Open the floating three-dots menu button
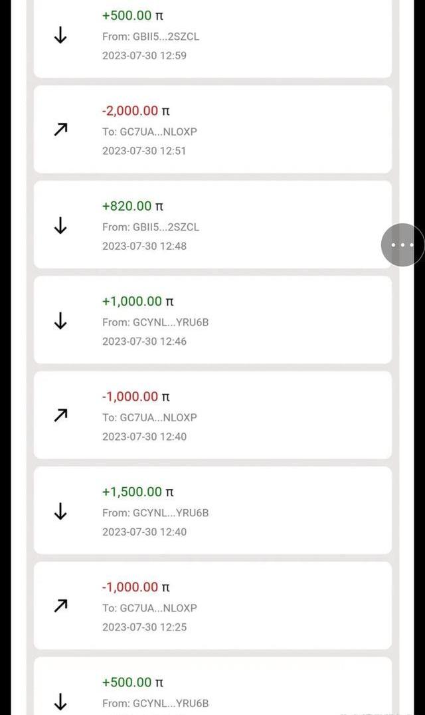425x715 pixels. (402, 245)
